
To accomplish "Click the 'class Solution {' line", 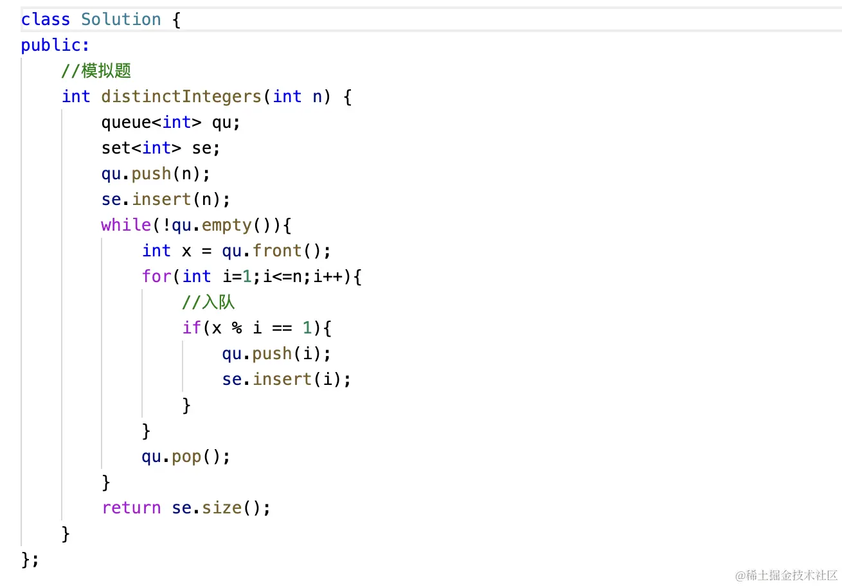I will pyautogui.click(x=101, y=19).
